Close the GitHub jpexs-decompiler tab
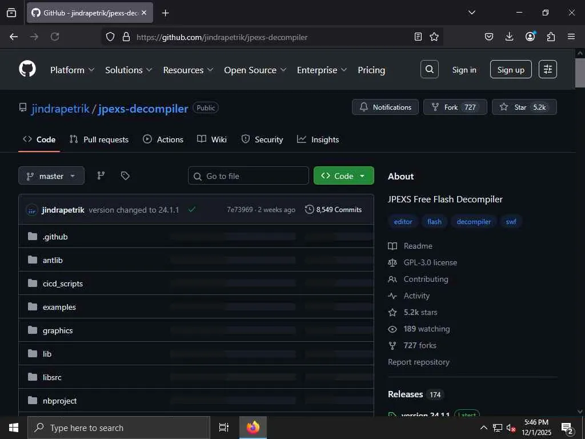Image resolution: width=585 pixels, height=439 pixels. coord(144,13)
